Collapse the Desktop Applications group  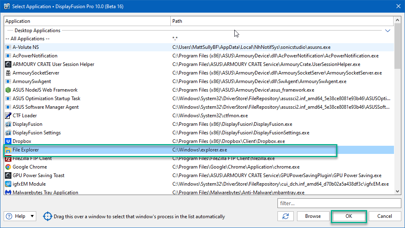(387, 31)
